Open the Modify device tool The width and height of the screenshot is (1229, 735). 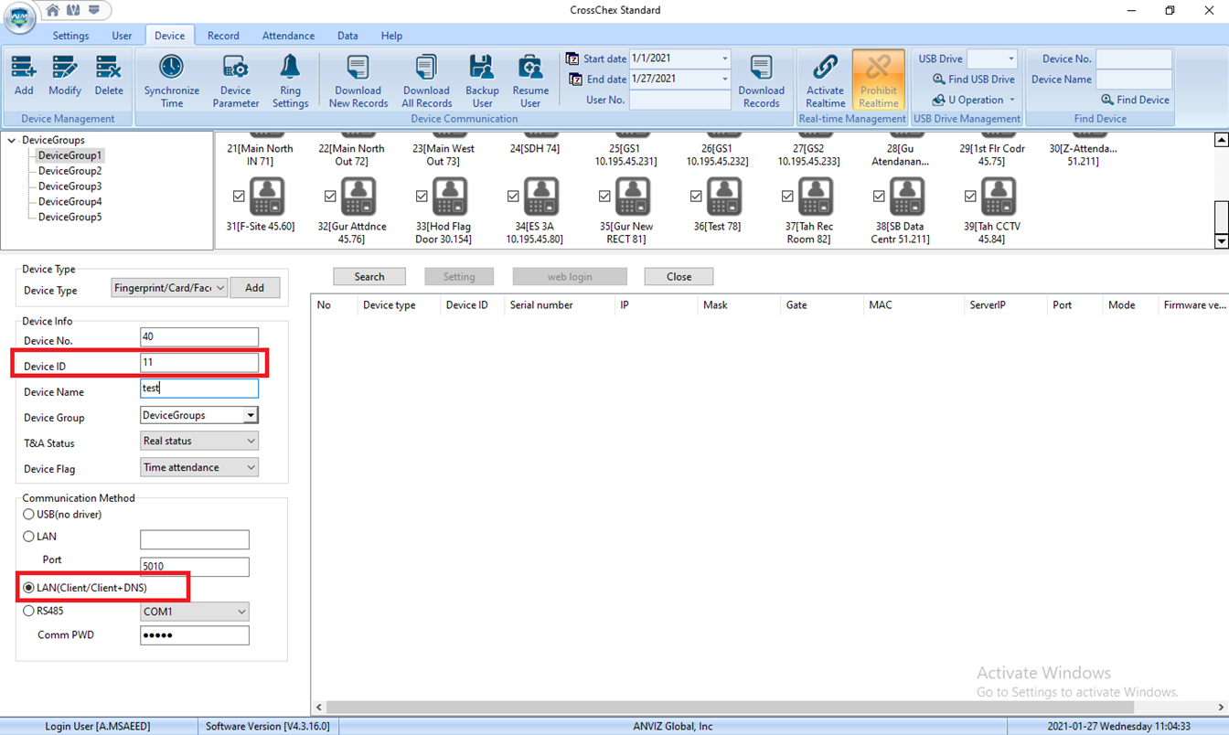tap(65, 75)
